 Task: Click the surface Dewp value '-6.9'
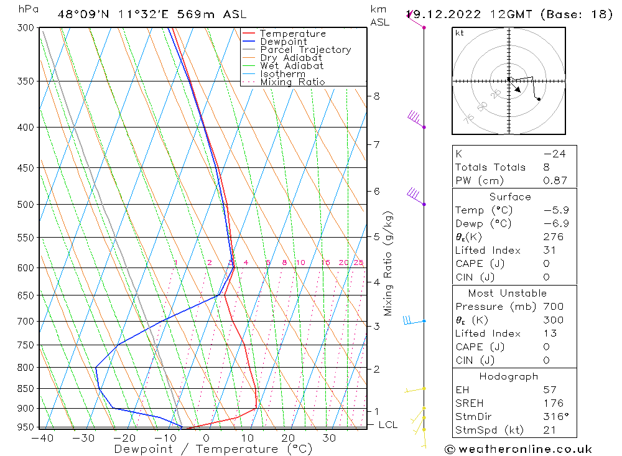tap(556, 224)
